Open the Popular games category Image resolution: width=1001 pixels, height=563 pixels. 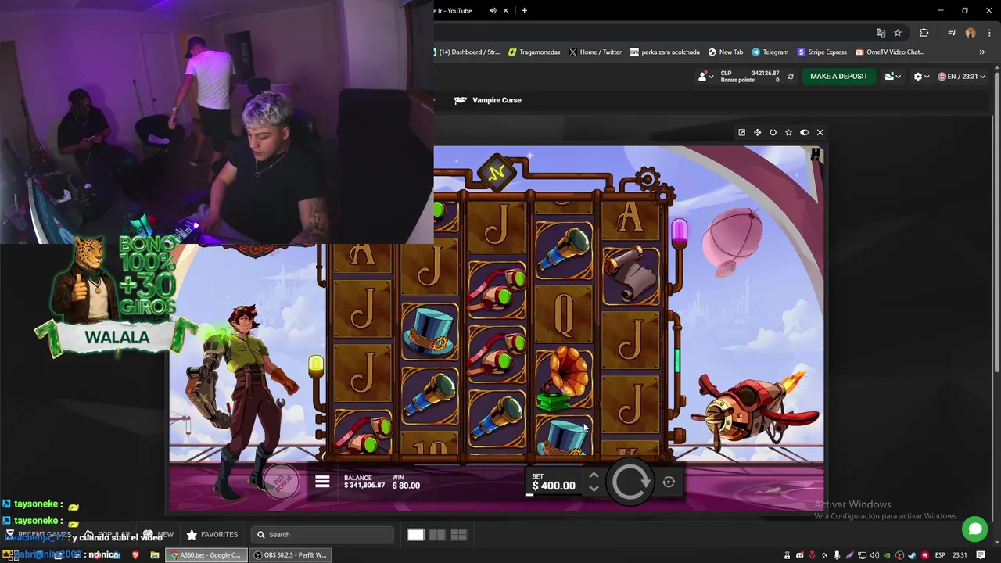click(x=106, y=535)
